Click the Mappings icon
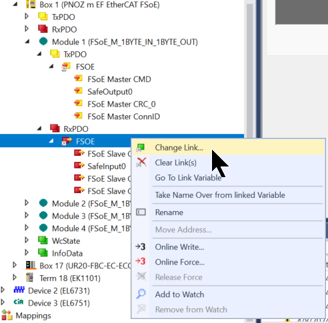The height and width of the screenshot is (323, 328). (x=7, y=316)
